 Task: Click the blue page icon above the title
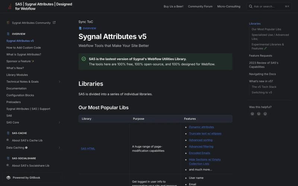tap(80, 28)
